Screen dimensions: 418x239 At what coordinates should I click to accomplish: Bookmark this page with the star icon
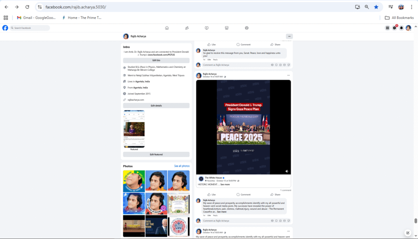click(x=376, y=7)
